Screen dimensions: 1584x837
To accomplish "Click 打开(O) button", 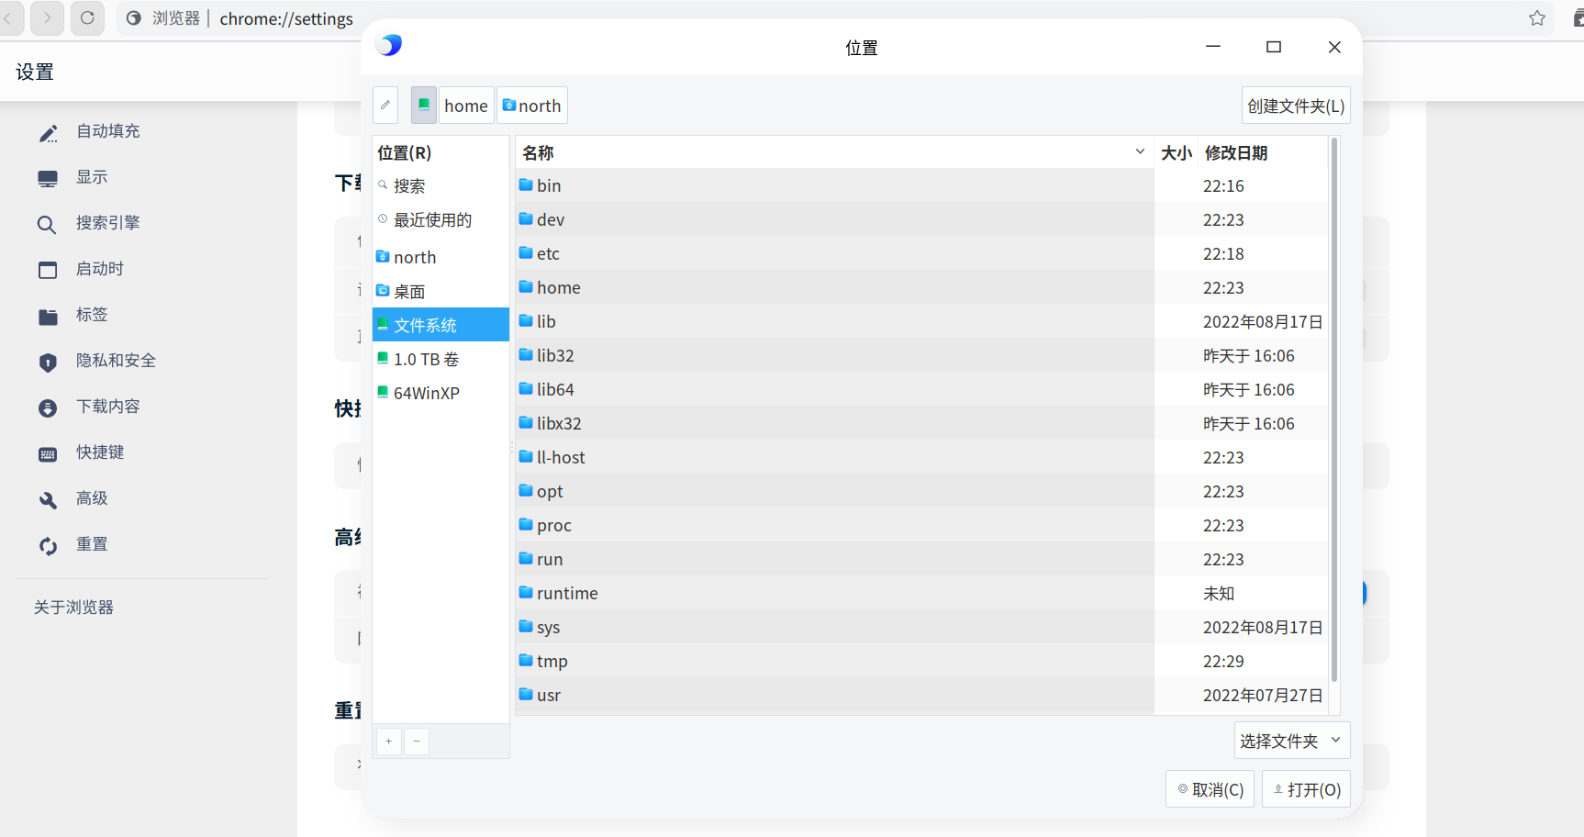I will [1306, 789].
